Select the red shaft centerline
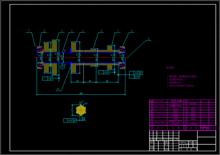The width and height of the screenshot is (220, 155). (x=93, y=57)
